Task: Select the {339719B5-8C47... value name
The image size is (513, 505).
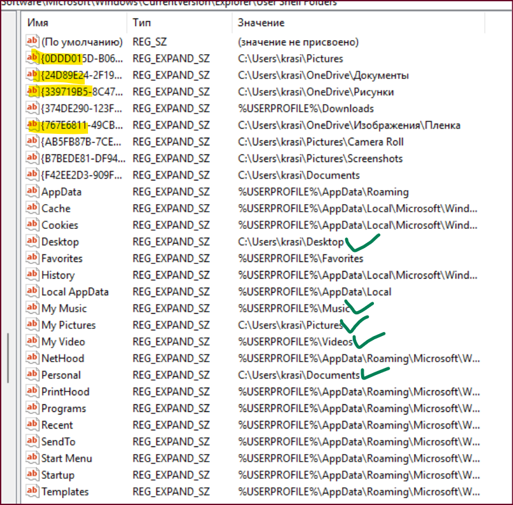Action: click(82, 92)
